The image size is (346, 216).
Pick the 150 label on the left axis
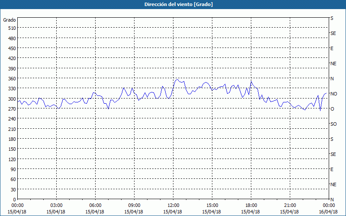[12, 149]
